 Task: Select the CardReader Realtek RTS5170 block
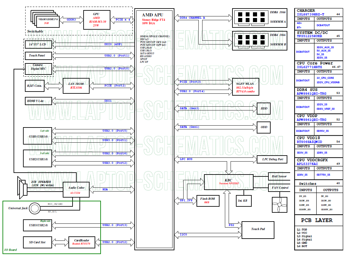click(82, 242)
